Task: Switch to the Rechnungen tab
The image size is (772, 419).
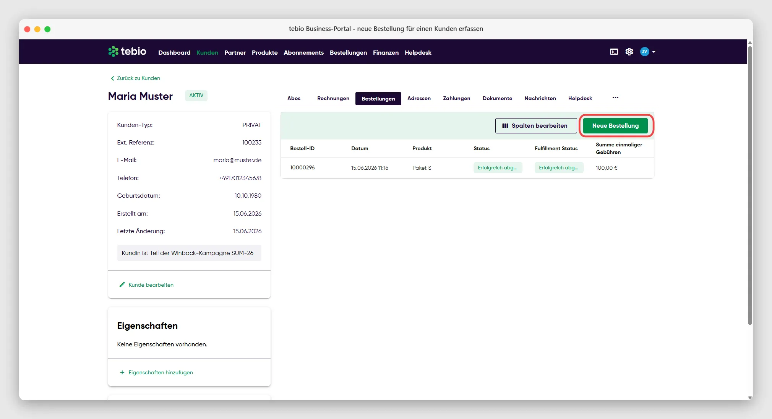Action: [333, 99]
